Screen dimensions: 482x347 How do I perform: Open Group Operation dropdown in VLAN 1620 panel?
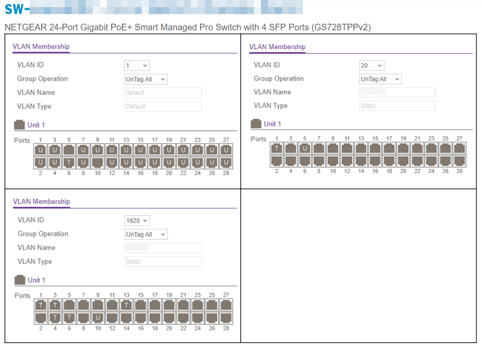pyautogui.click(x=146, y=235)
